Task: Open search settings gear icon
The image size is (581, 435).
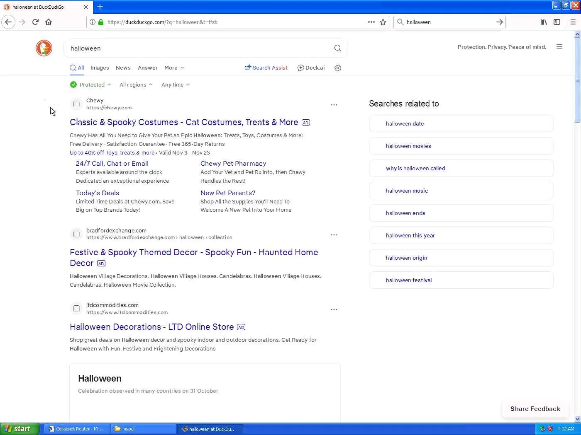Action: click(x=338, y=68)
